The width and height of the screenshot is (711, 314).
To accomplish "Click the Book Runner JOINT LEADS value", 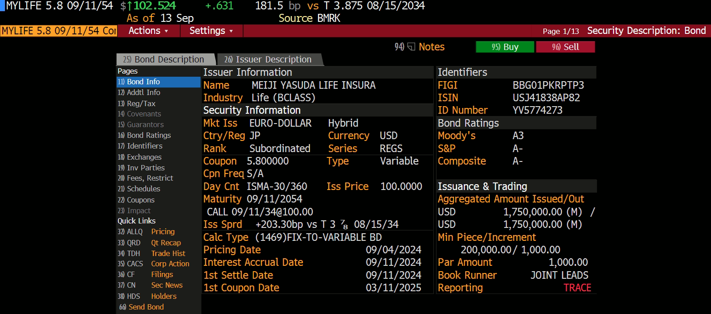I will click(x=560, y=275).
